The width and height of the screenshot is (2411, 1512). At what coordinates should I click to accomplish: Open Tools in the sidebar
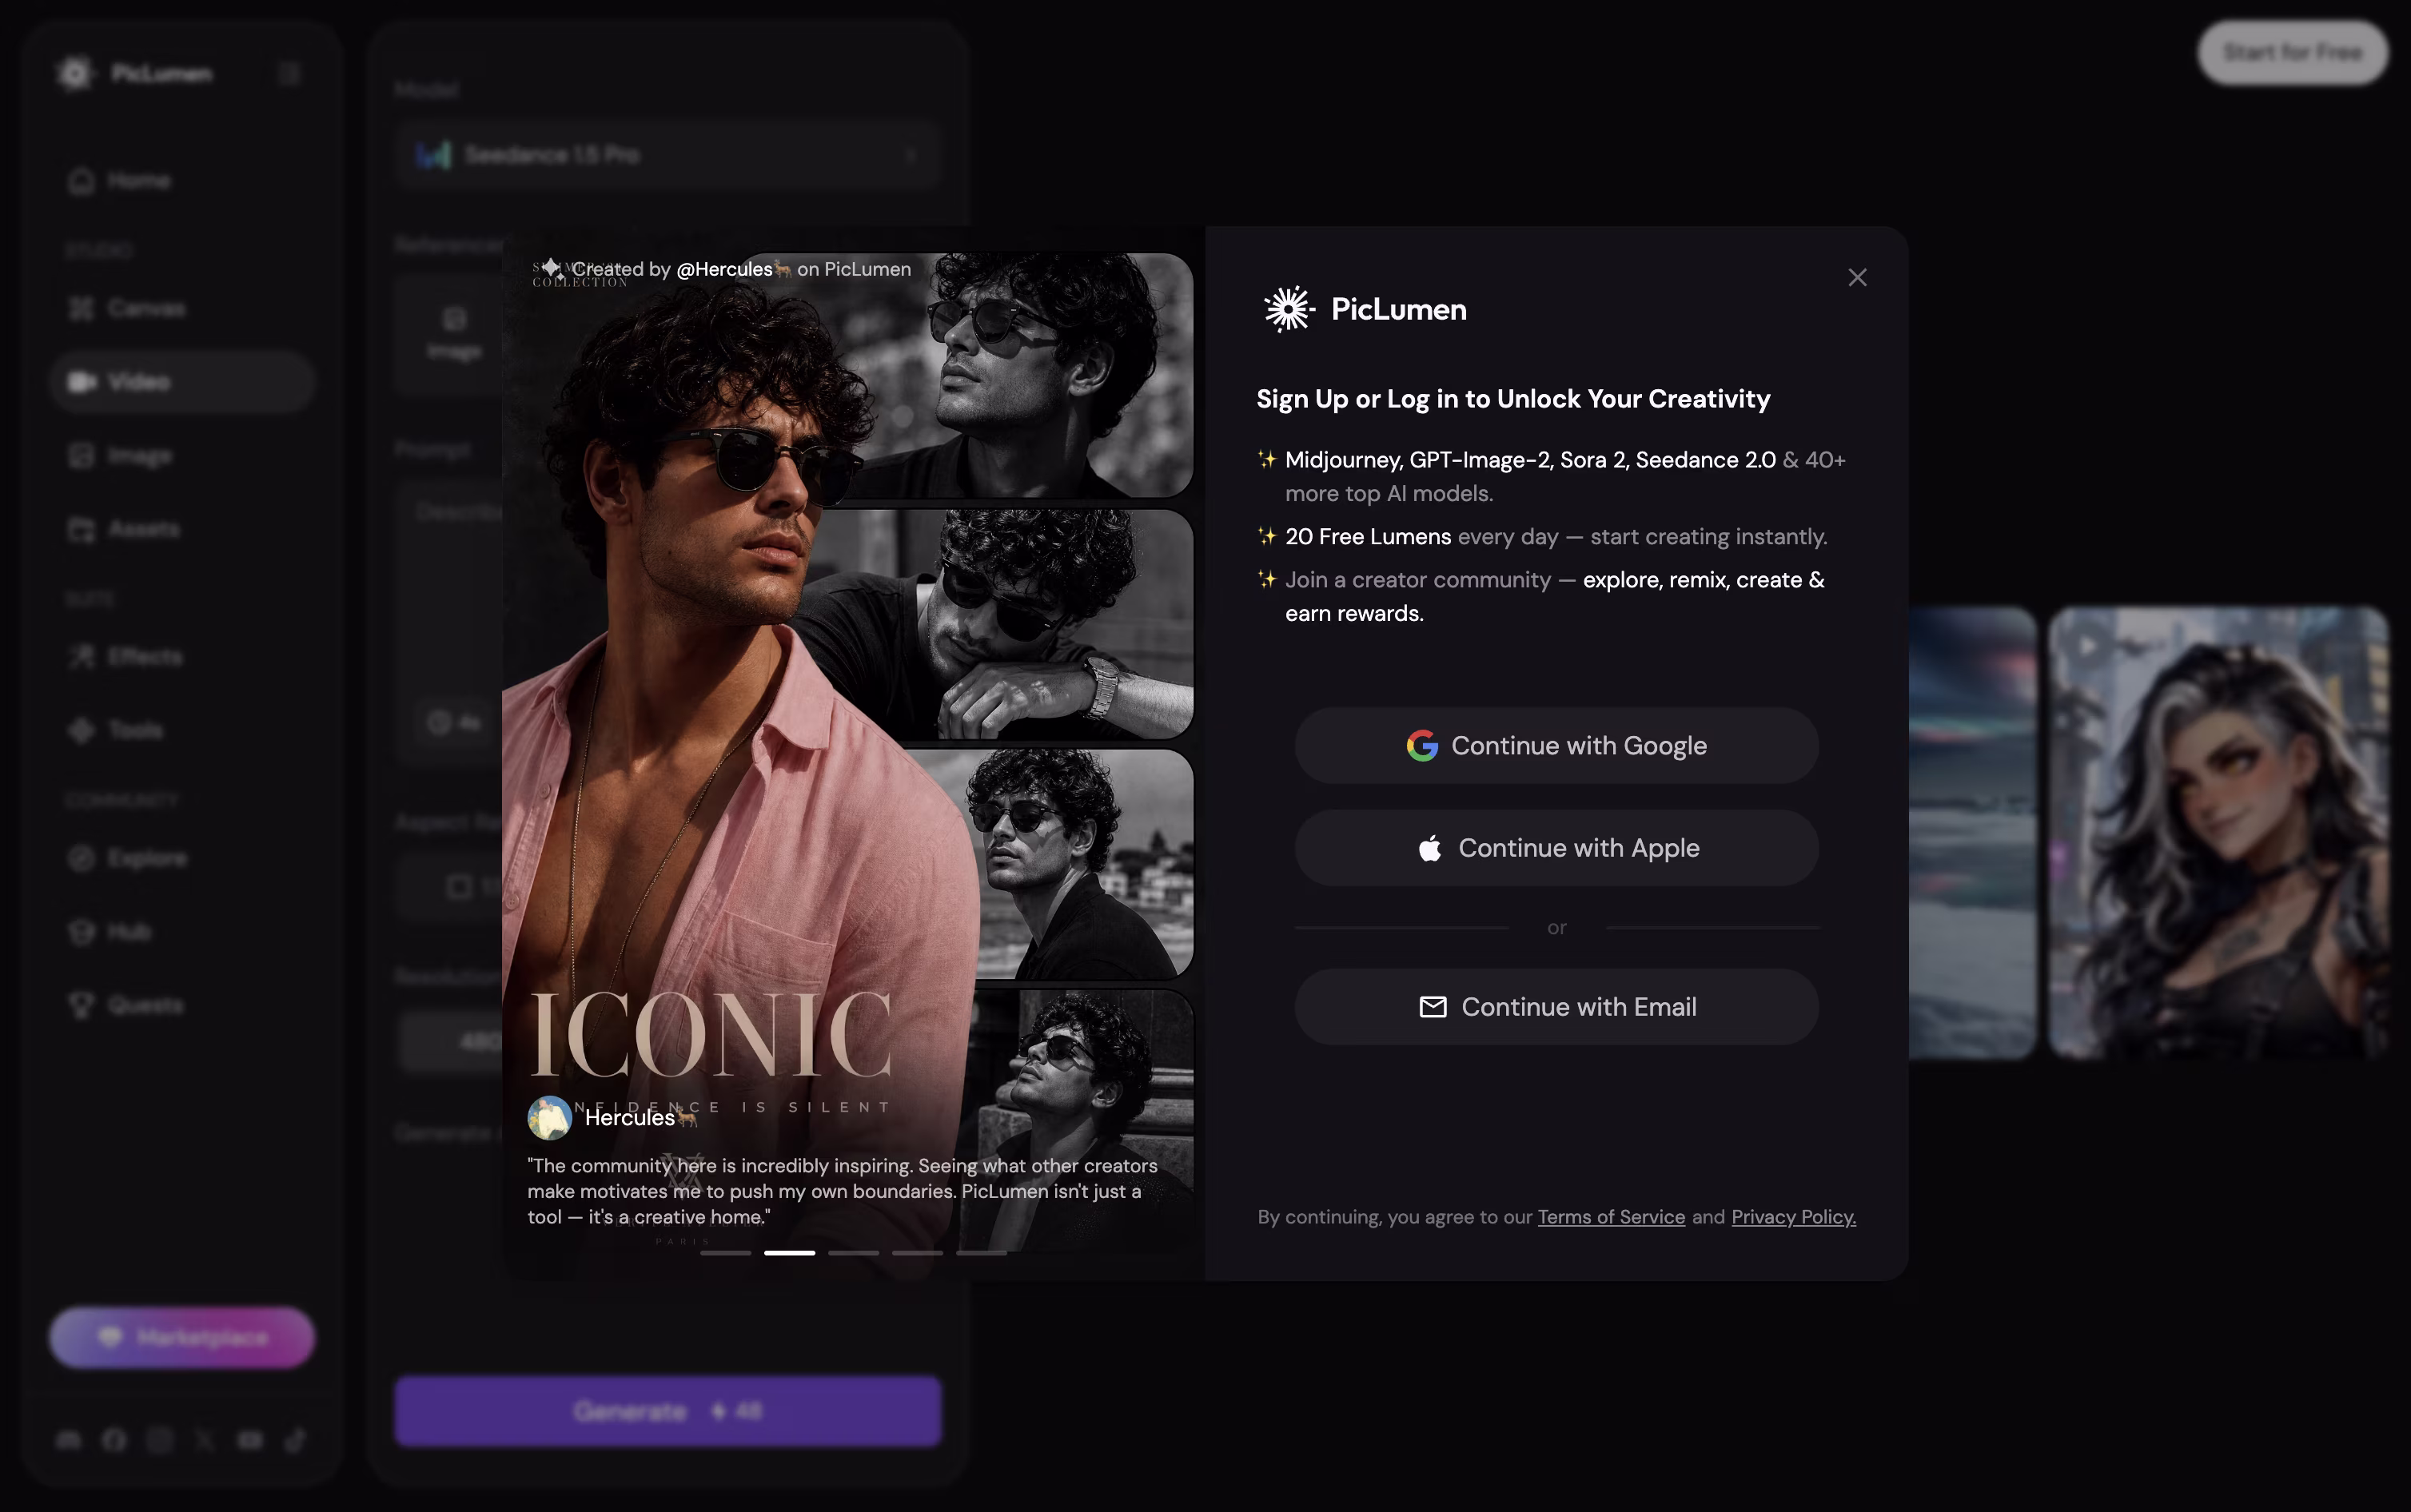click(182, 730)
